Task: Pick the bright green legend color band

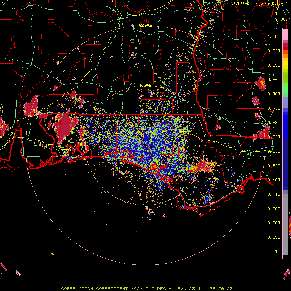Action: click(x=286, y=88)
